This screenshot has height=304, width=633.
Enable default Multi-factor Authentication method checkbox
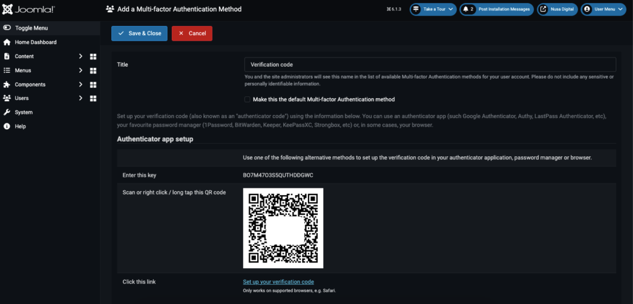pos(247,99)
